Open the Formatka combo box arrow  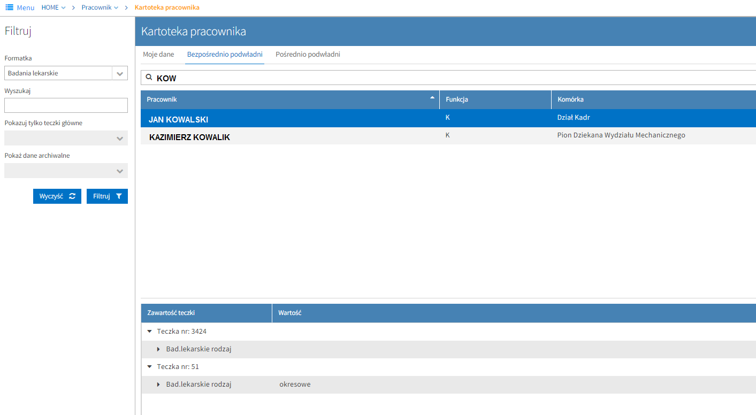[120, 73]
